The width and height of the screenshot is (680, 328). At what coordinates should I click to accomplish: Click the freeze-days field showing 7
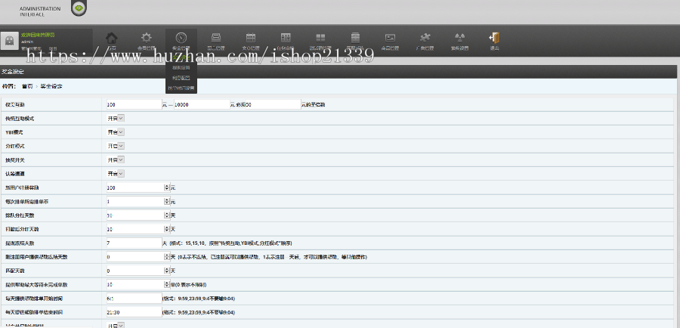coord(134,243)
